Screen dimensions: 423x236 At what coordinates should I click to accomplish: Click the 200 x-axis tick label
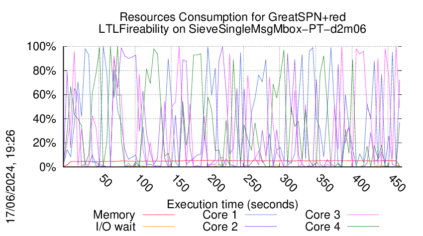coord(216,183)
